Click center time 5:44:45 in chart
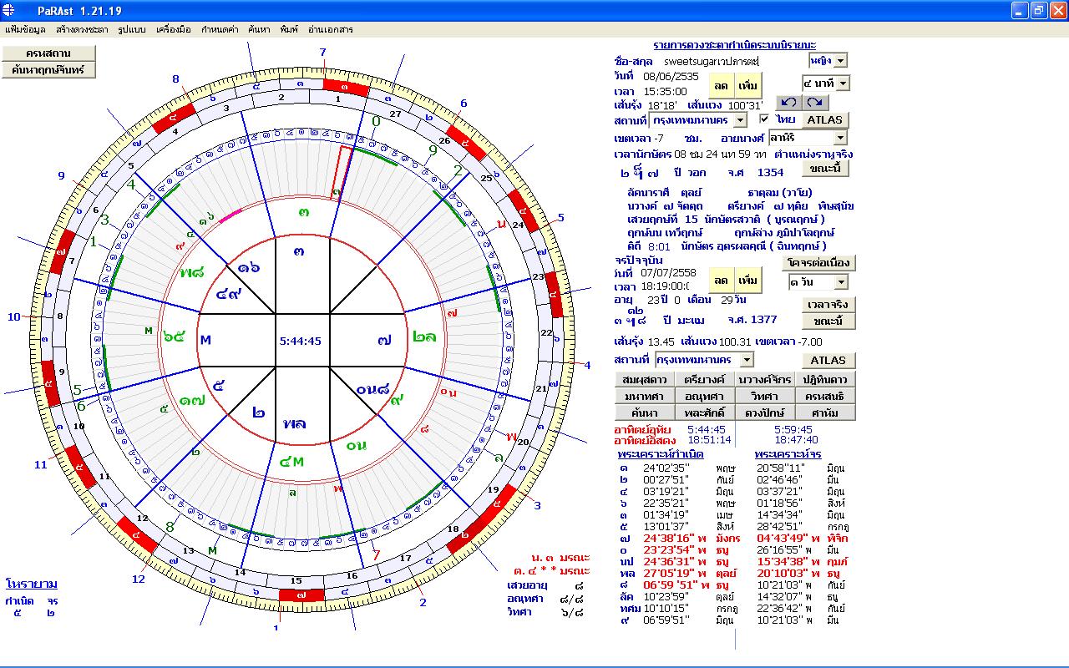1069x668 pixels. 300,342
